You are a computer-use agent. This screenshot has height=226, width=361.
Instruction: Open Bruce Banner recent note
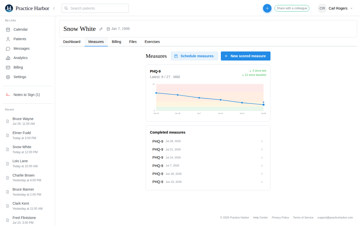click(x=28, y=192)
